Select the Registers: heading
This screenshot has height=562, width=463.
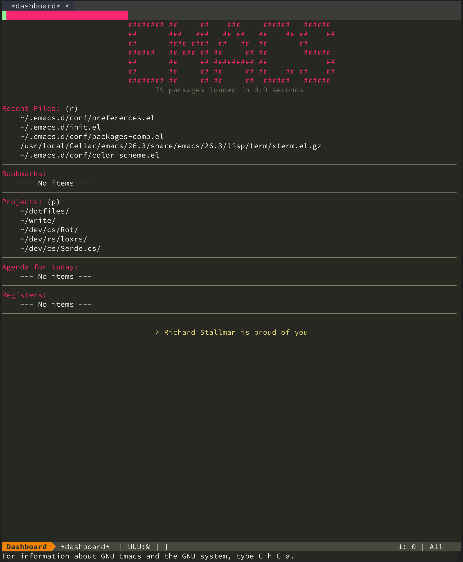coord(24,295)
